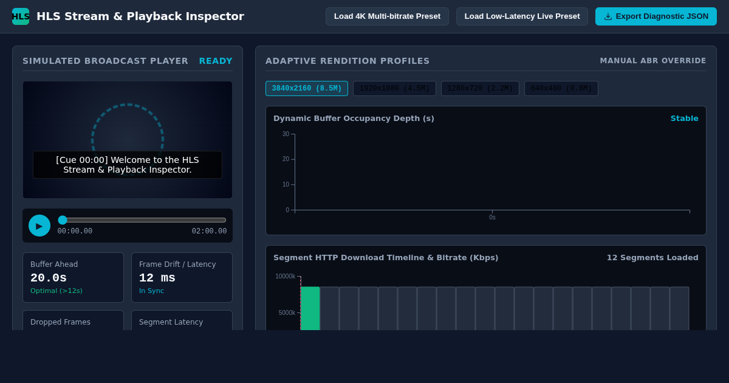729x383 pixels.
Task: Load the 4K Multi-bitrate Preset
Action: coord(387,16)
